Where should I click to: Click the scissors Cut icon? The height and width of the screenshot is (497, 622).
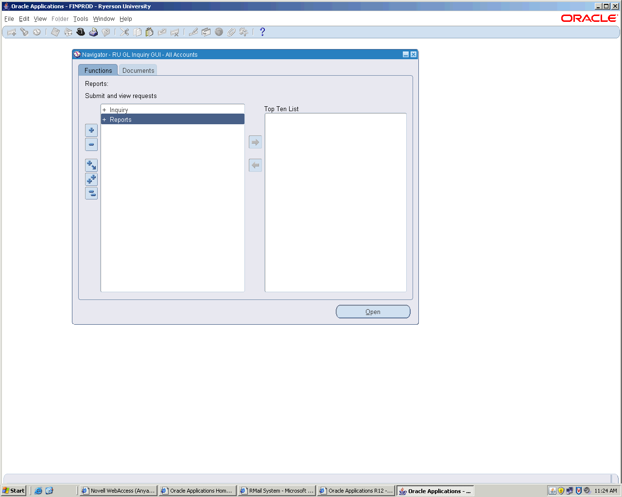124,32
